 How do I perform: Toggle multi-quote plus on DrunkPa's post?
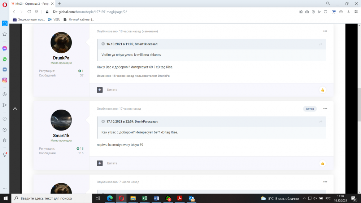click(x=100, y=90)
